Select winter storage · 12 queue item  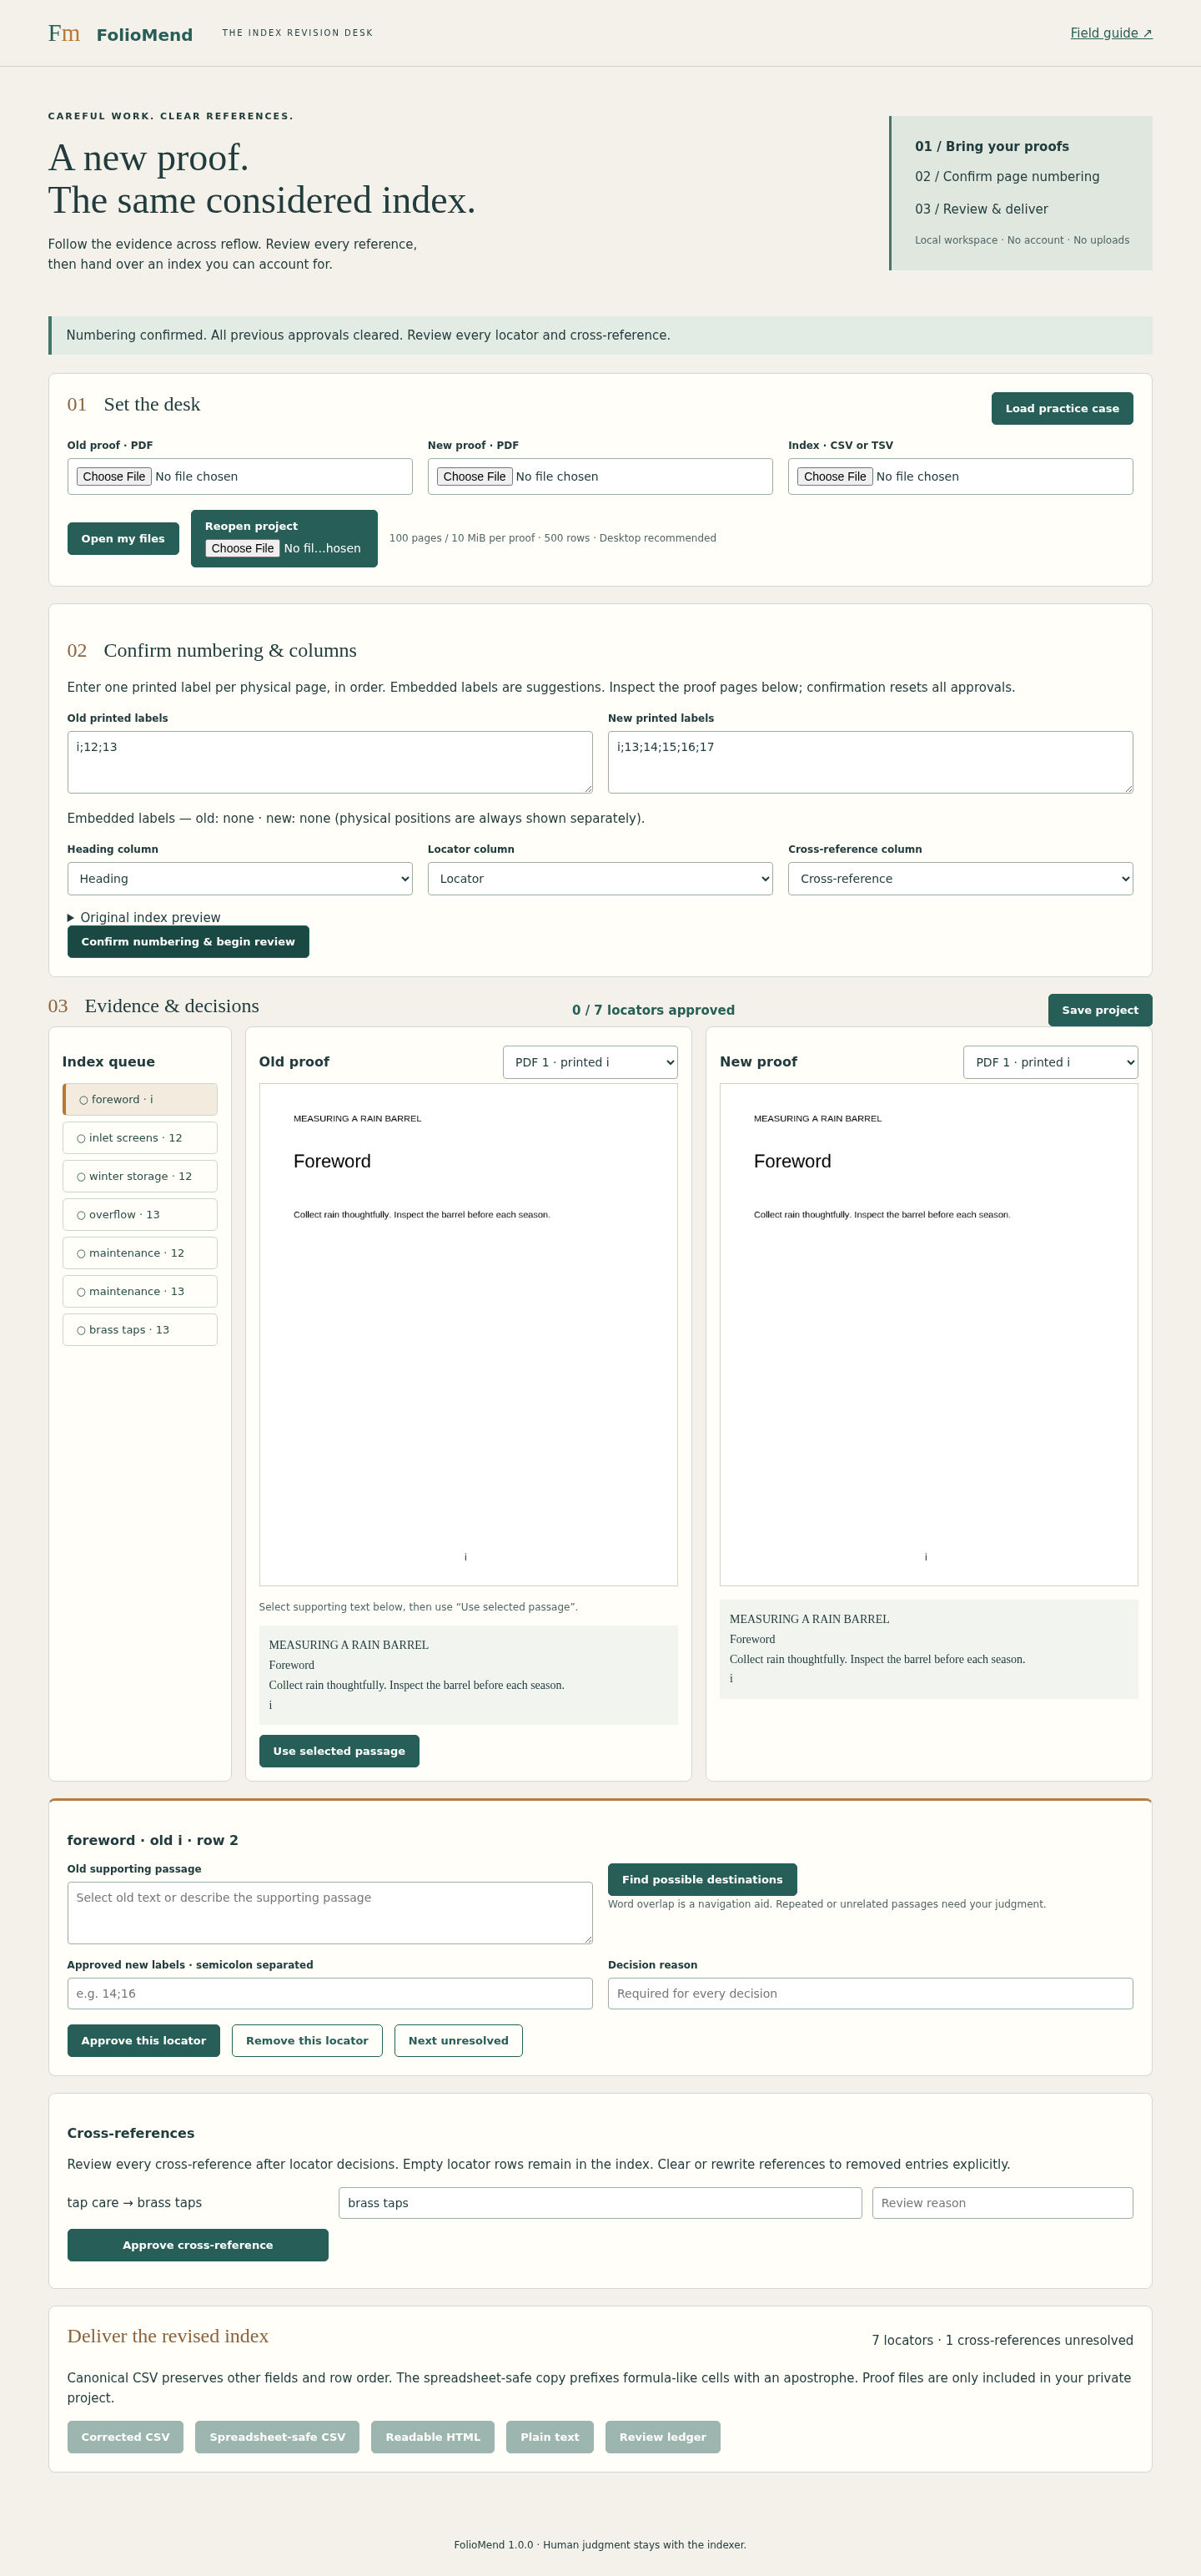(140, 1176)
